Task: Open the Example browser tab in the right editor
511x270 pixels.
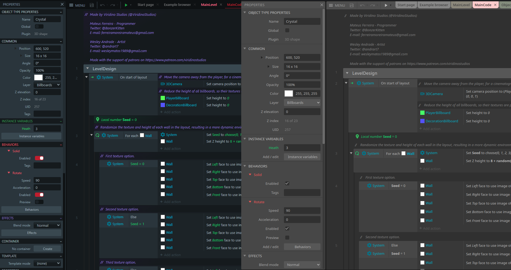Action: click(434, 5)
